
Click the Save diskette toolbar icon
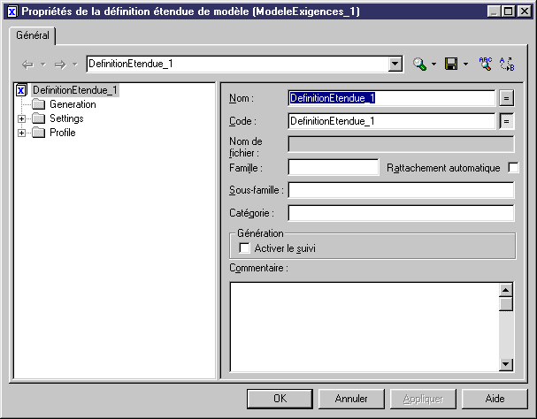[x=451, y=65]
